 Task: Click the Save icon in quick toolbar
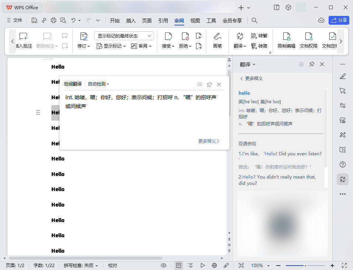[x=34, y=20]
